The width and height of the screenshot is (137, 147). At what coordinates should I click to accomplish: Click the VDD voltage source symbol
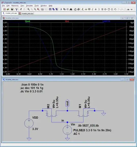29,123
